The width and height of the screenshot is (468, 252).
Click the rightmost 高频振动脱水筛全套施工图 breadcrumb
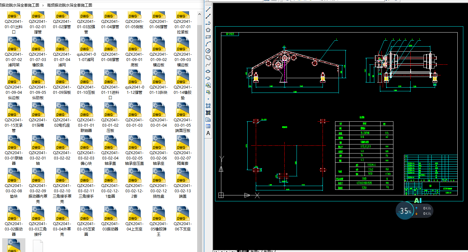(69, 5)
